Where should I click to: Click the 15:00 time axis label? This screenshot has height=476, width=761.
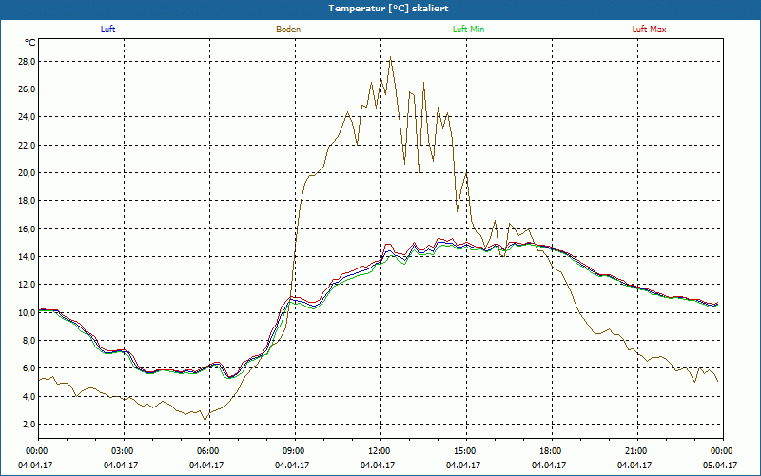coord(466,451)
